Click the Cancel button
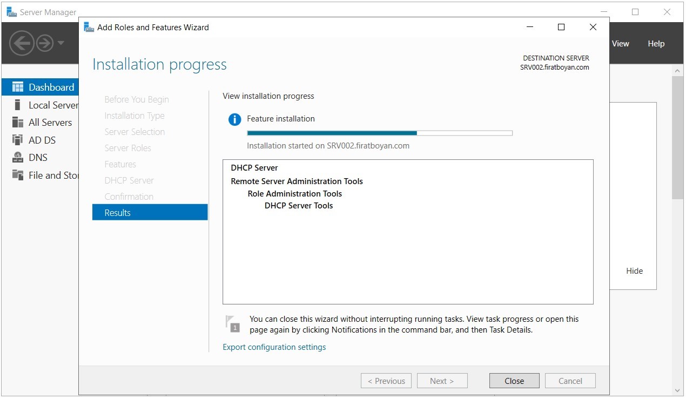 [570, 381]
